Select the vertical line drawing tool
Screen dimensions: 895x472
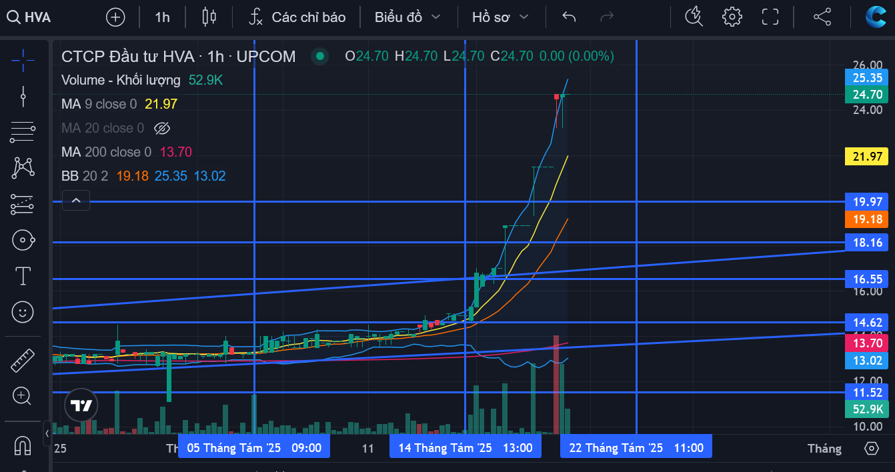(23, 97)
